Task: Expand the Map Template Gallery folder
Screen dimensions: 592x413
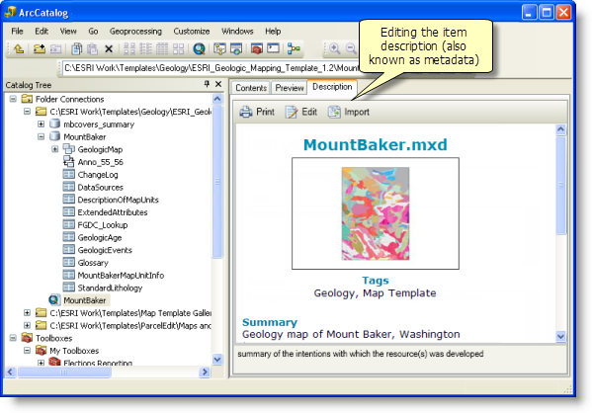Action: (x=27, y=313)
